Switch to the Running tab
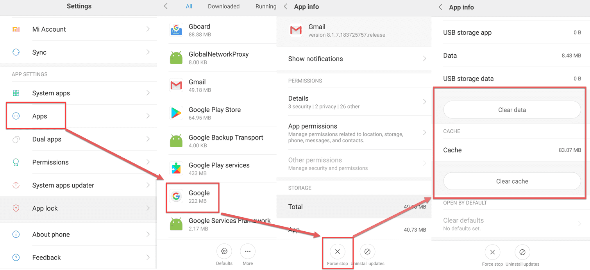The height and width of the screenshot is (270, 590). [266, 6]
